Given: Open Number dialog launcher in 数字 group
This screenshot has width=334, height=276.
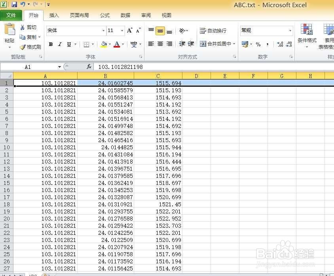Looking at the screenshot, I should pyautogui.click(x=291, y=57).
